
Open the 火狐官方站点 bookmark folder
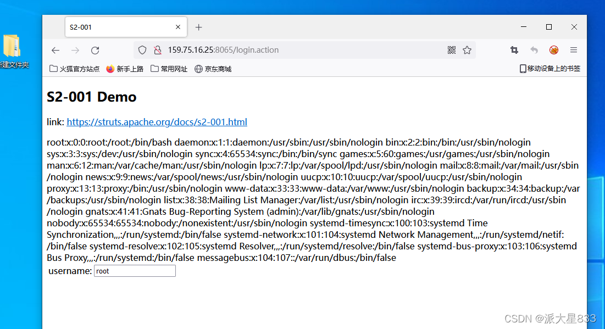point(75,69)
